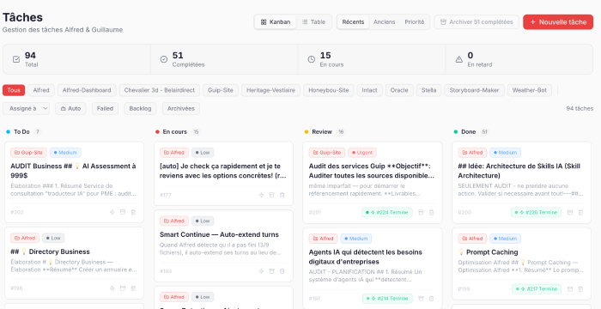
Task: Sort tasks by Anciens
Action: 384,21
